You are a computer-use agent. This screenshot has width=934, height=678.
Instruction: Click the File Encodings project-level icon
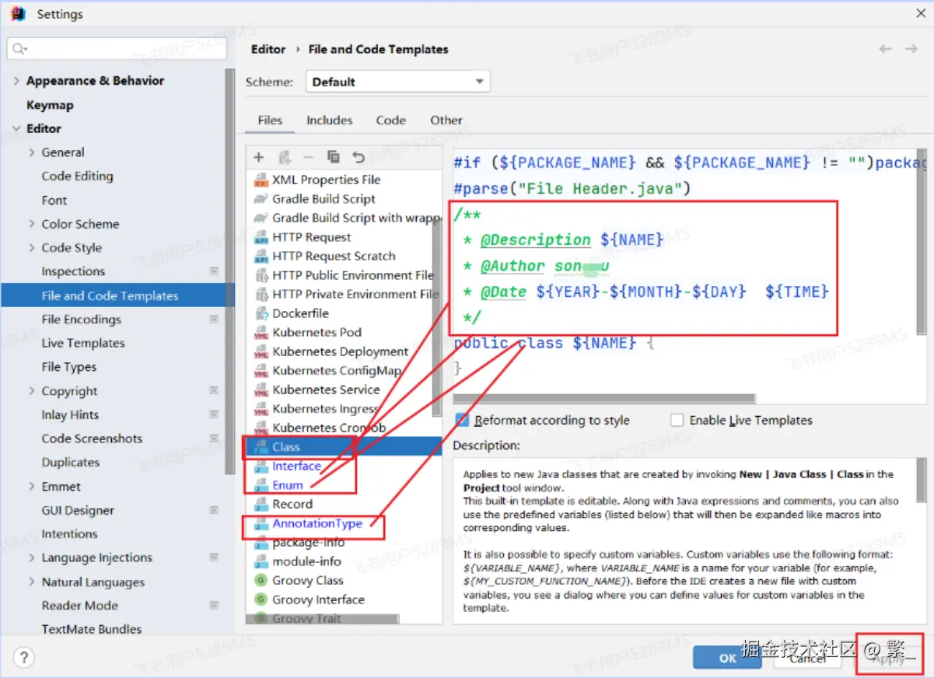214,320
